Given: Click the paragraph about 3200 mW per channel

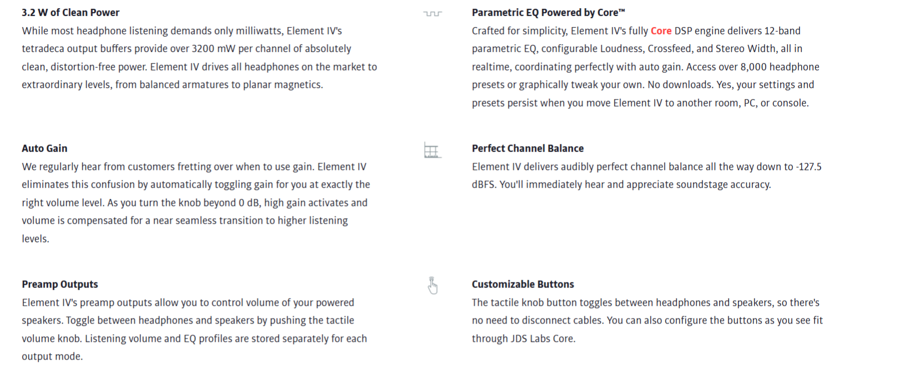Looking at the screenshot, I should [x=199, y=58].
